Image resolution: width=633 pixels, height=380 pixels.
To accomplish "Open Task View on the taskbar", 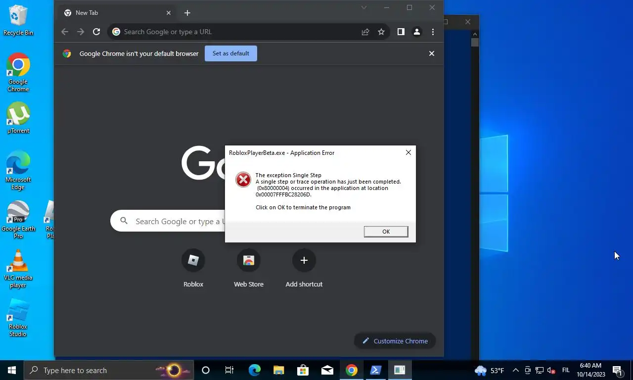I will coord(229,370).
